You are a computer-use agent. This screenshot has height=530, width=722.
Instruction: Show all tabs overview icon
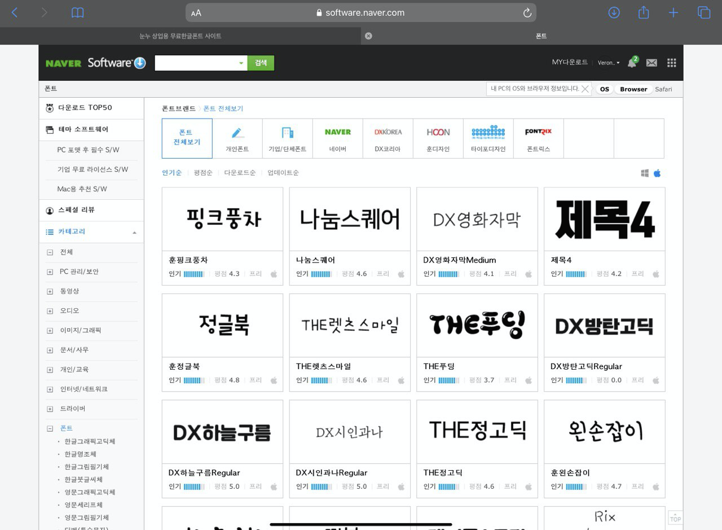704,12
